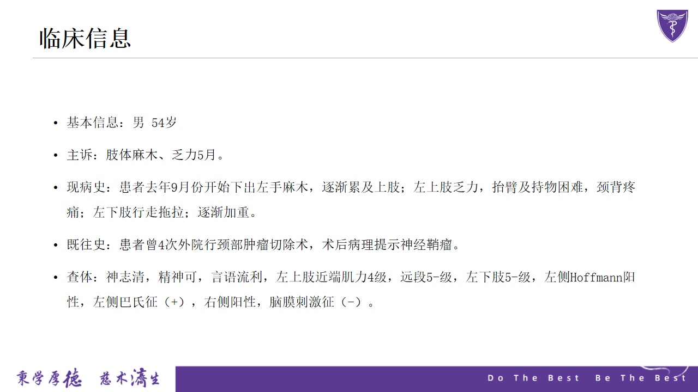Click the bullet before 查体
698x392 pixels.
[x=55, y=278]
